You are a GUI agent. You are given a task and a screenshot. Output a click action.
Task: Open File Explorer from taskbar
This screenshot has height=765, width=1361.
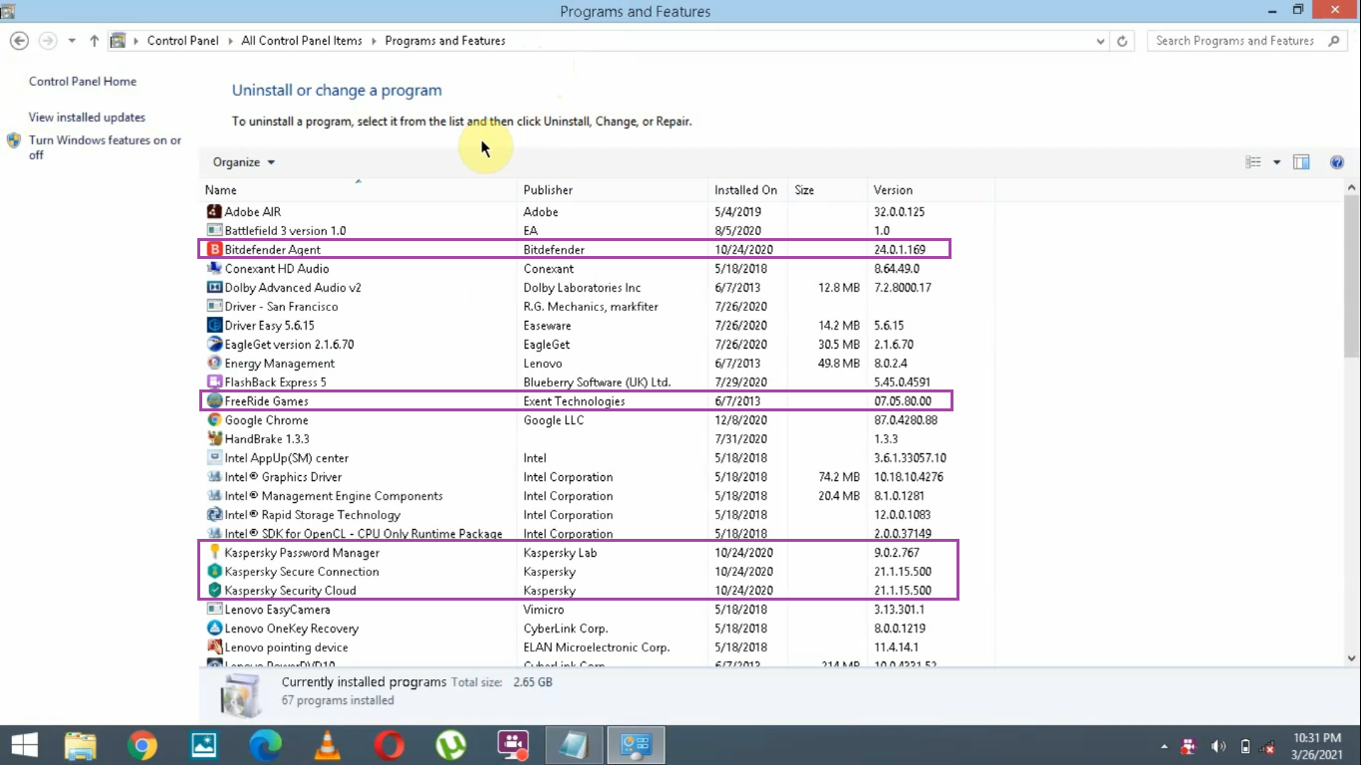(81, 745)
